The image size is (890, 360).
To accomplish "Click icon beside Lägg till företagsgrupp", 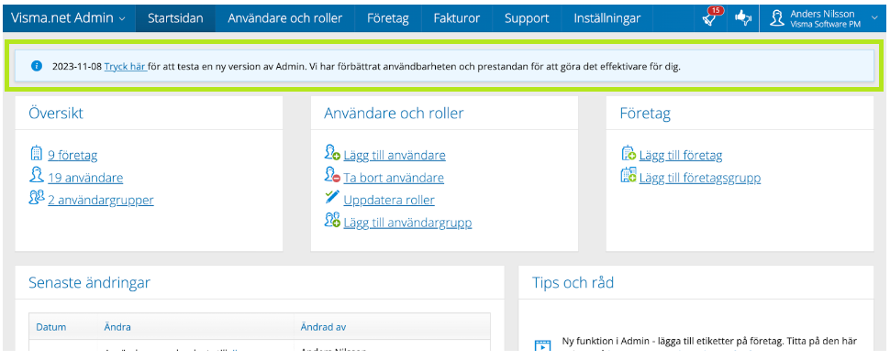I will click(629, 175).
